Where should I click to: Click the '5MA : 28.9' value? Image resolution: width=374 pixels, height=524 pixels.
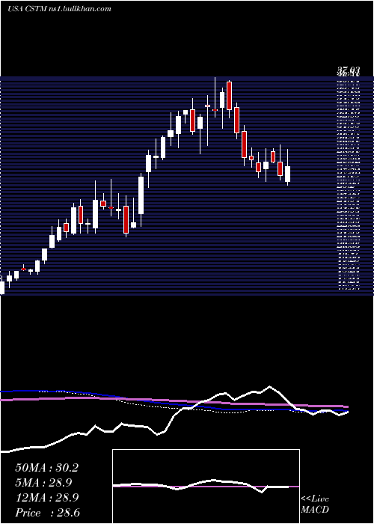coord(43,483)
